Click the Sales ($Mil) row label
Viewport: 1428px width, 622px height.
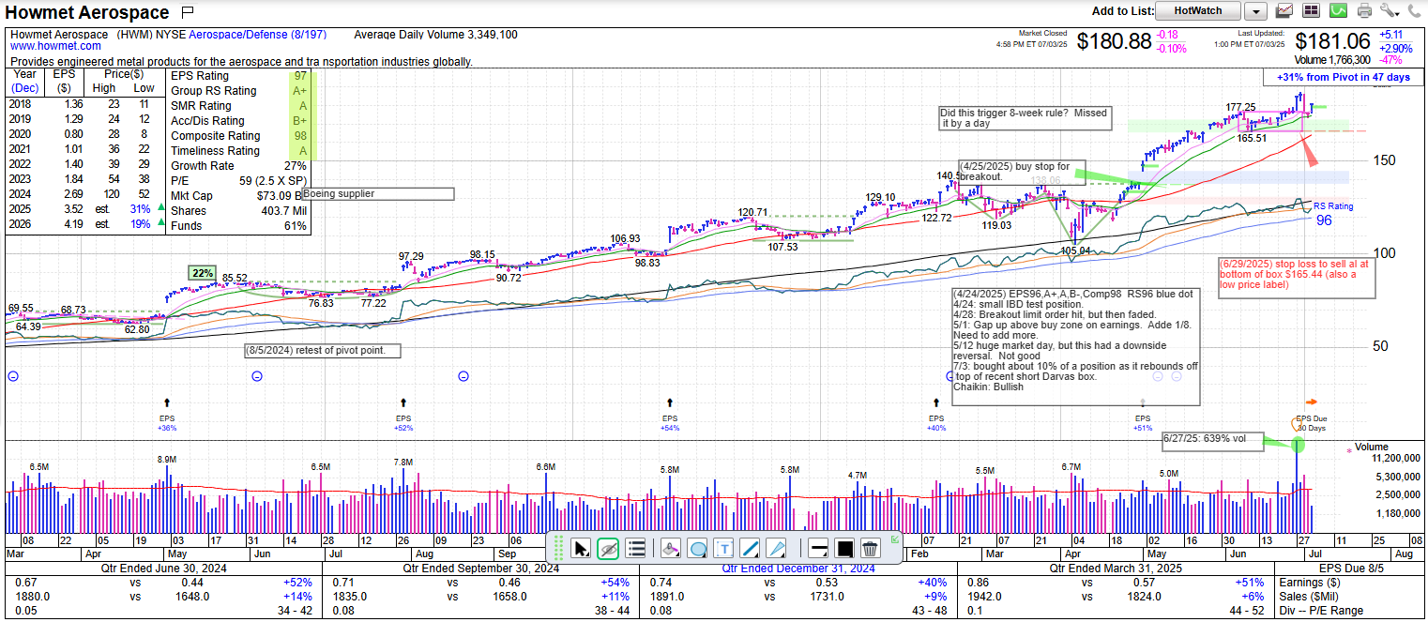[1309, 596]
